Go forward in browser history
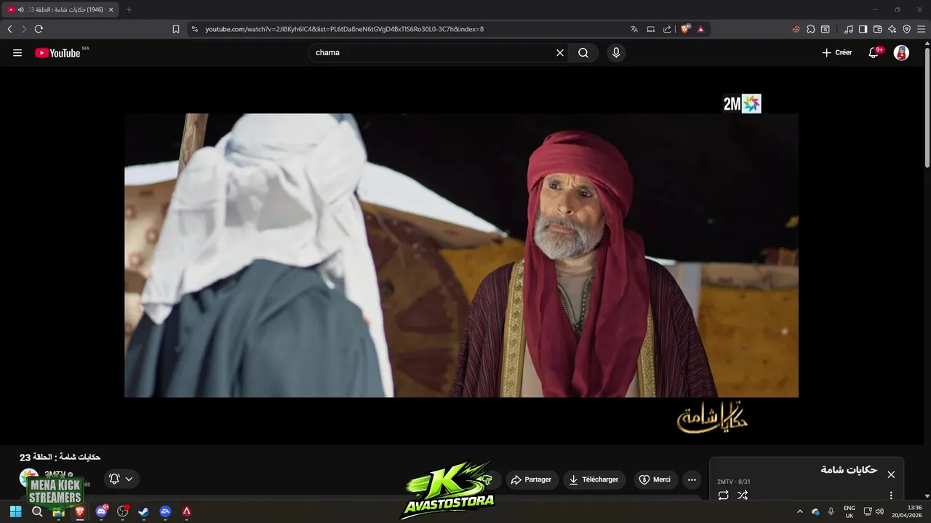This screenshot has height=523, width=931. coord(24,29)
